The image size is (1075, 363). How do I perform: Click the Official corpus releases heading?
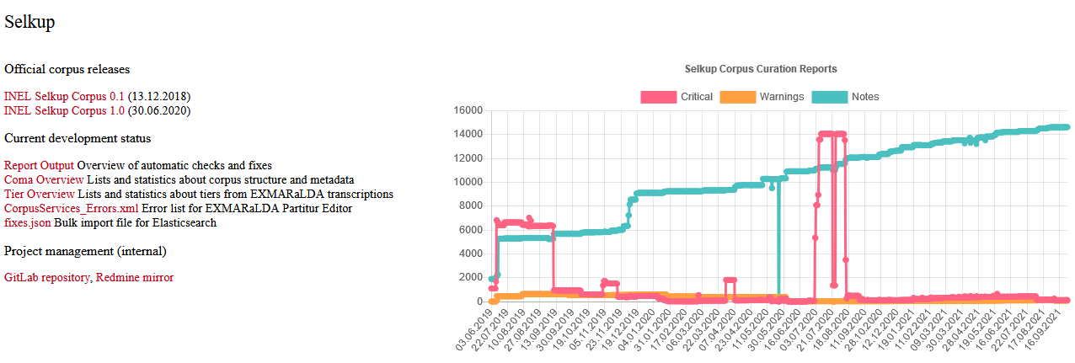tap(67, 69)
